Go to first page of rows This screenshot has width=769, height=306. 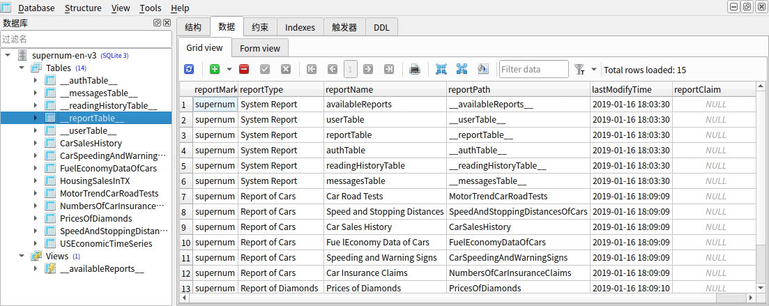pyautogui.click(x=312, y=70)
